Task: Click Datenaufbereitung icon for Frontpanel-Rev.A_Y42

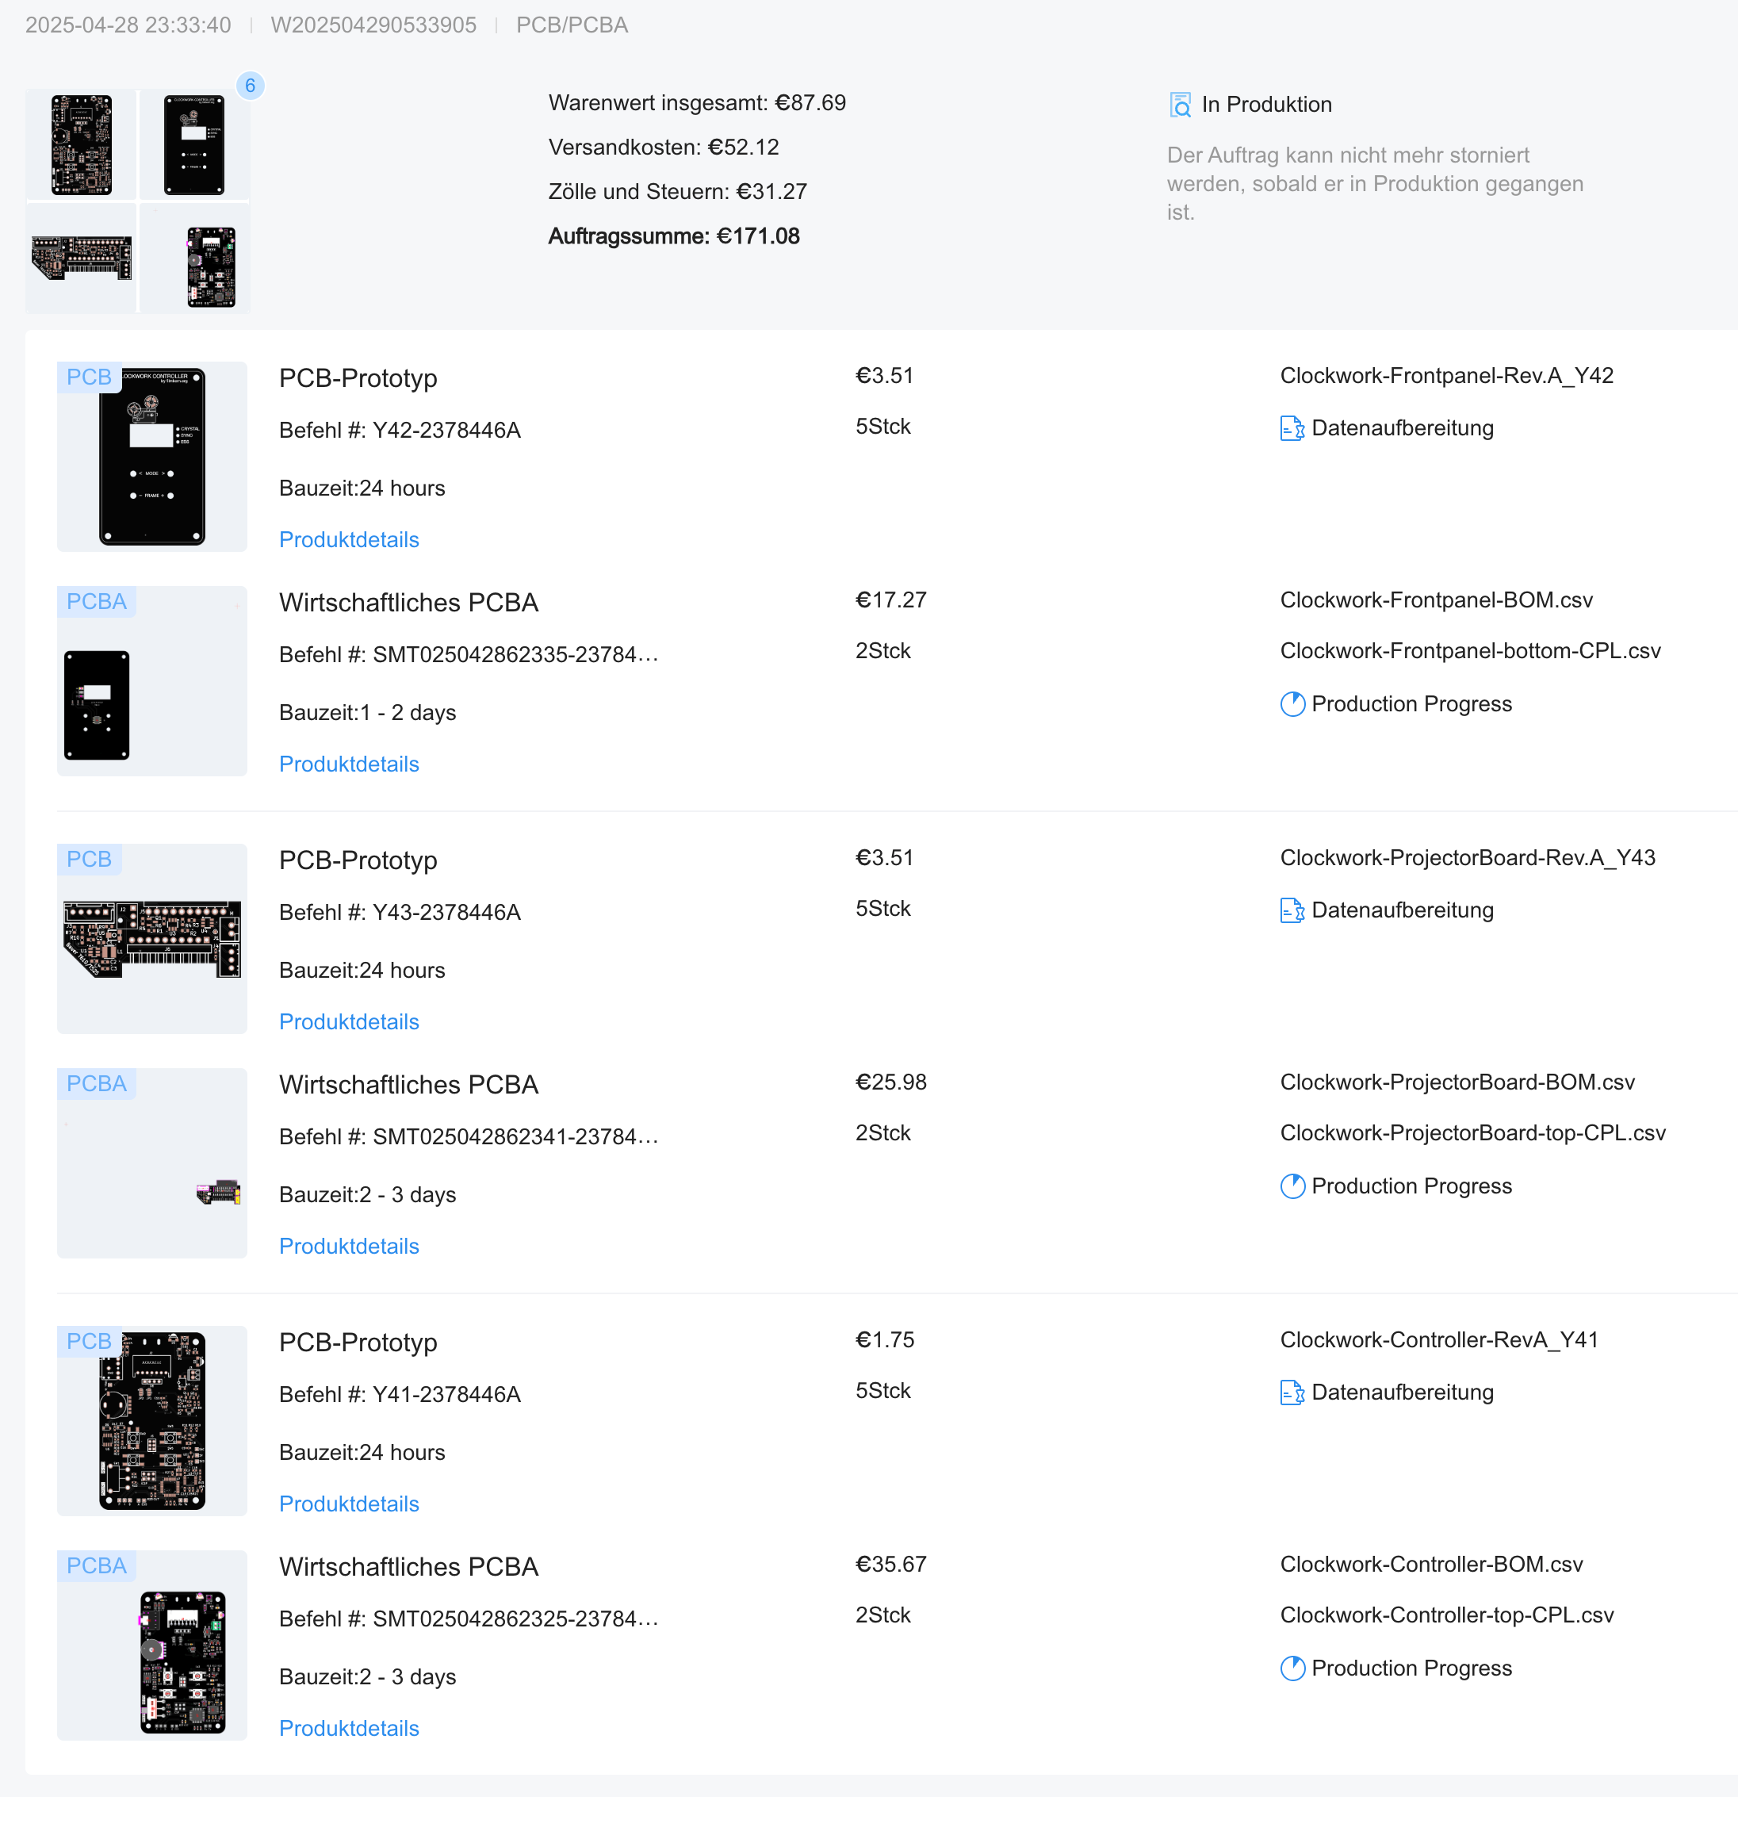Action: 1292,428
